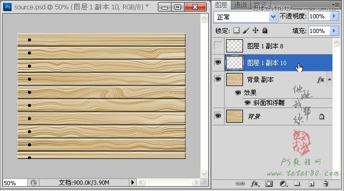Switch to 通道 tab
Viewport: 344px width, 191px height.
[x=240, y=5]
